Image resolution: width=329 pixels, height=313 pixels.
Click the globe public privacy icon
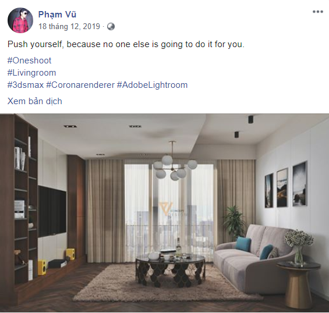[x=111, y=27]
